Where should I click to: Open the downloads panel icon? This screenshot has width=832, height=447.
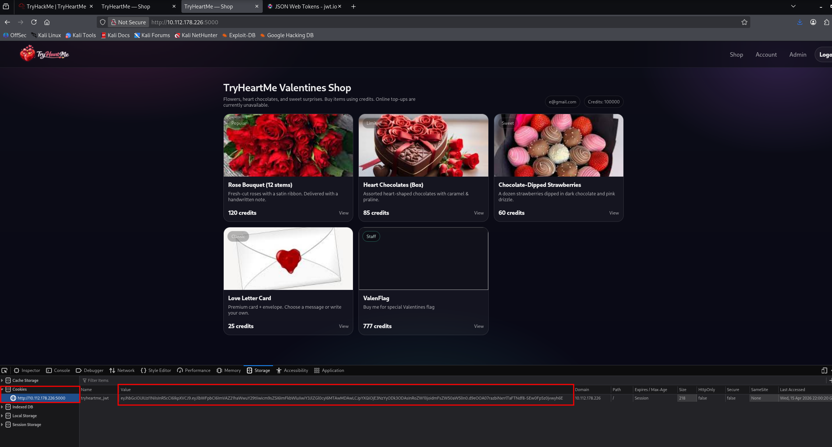[x=800, y=22]
